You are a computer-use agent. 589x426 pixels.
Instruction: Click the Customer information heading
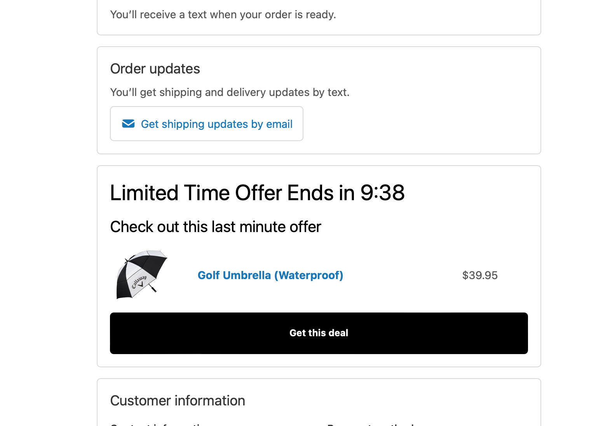[x=178, y=401]
